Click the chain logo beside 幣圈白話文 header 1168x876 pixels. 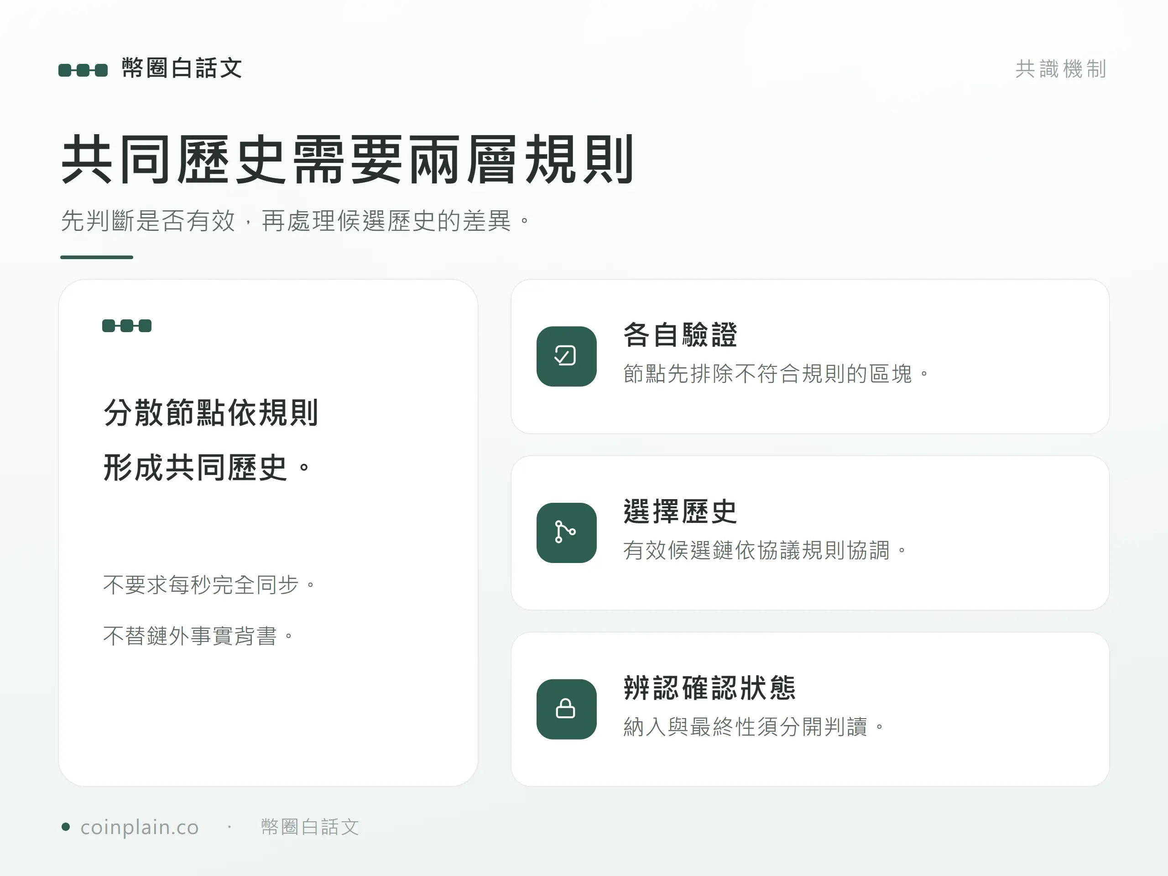coord(83,70)
